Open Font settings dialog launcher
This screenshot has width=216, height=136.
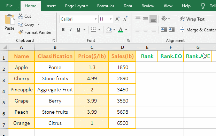tap(129, 40)
